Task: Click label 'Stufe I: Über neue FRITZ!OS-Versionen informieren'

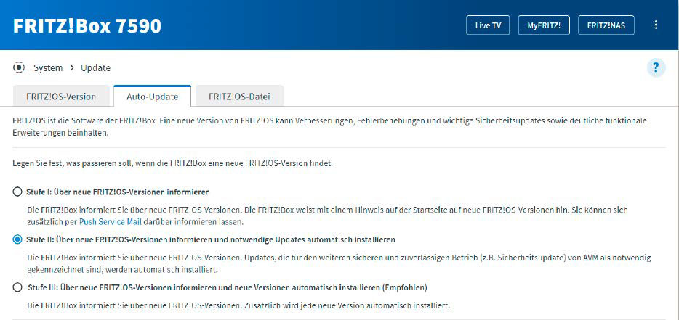Action: tap(118, 192)
